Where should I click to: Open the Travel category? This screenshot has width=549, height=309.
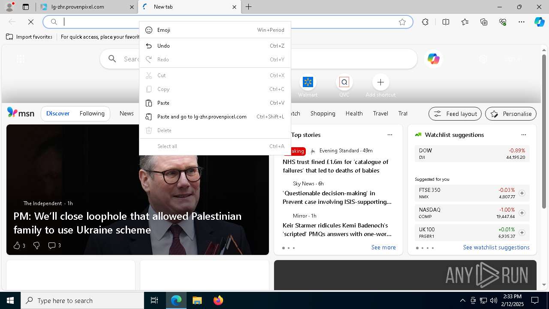click(x=380, y=113)
